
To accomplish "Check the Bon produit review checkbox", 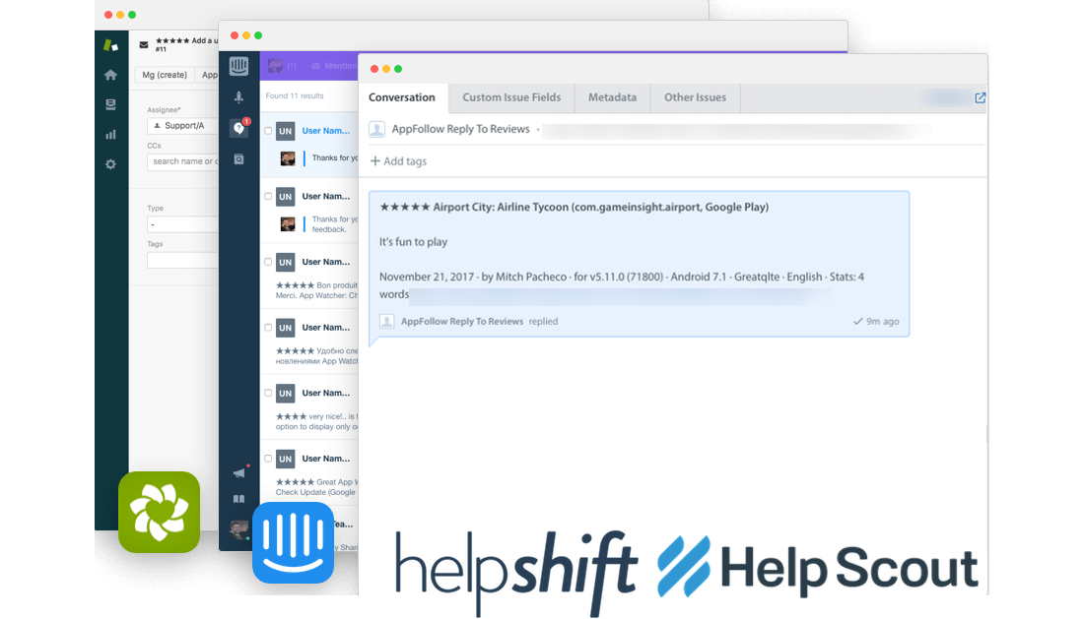I will (268, 262).
